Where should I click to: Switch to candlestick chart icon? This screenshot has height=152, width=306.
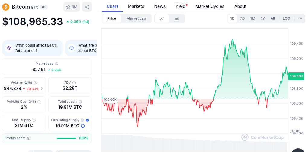click(177, 18)
